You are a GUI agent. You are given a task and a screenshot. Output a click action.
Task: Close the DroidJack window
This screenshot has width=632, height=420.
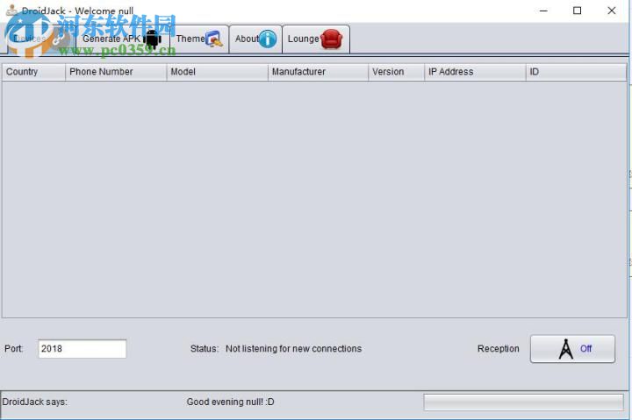pyautogui.click(x=612, y=11)
